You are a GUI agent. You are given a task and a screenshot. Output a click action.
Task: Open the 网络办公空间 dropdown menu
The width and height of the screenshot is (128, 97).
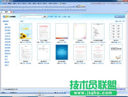(54, 4)
